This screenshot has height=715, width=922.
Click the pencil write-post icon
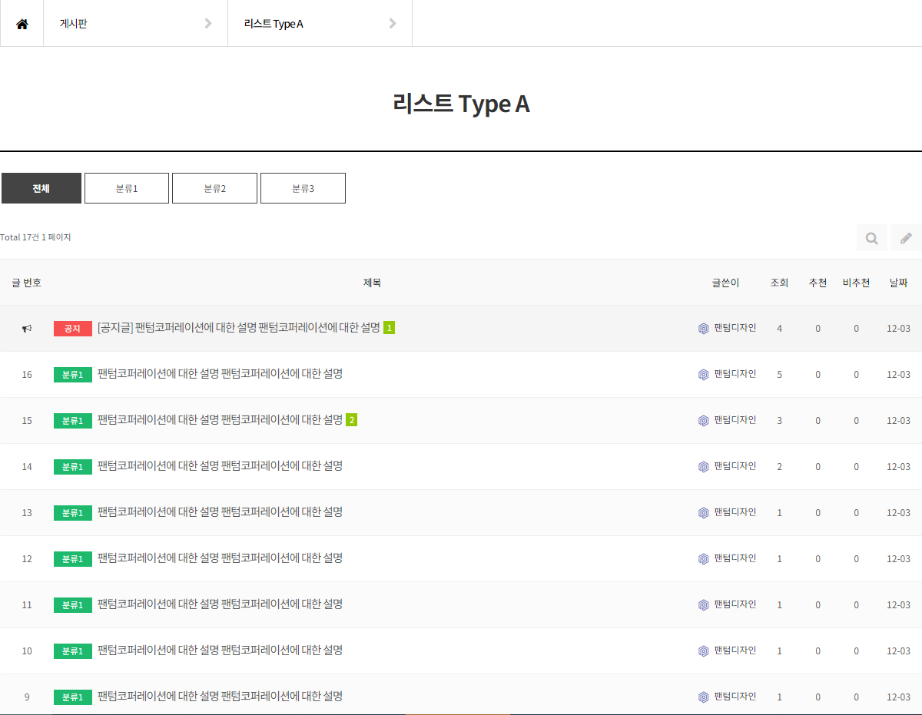906,238
